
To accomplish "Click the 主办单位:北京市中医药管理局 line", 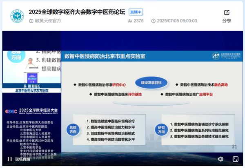I will 27,127.
